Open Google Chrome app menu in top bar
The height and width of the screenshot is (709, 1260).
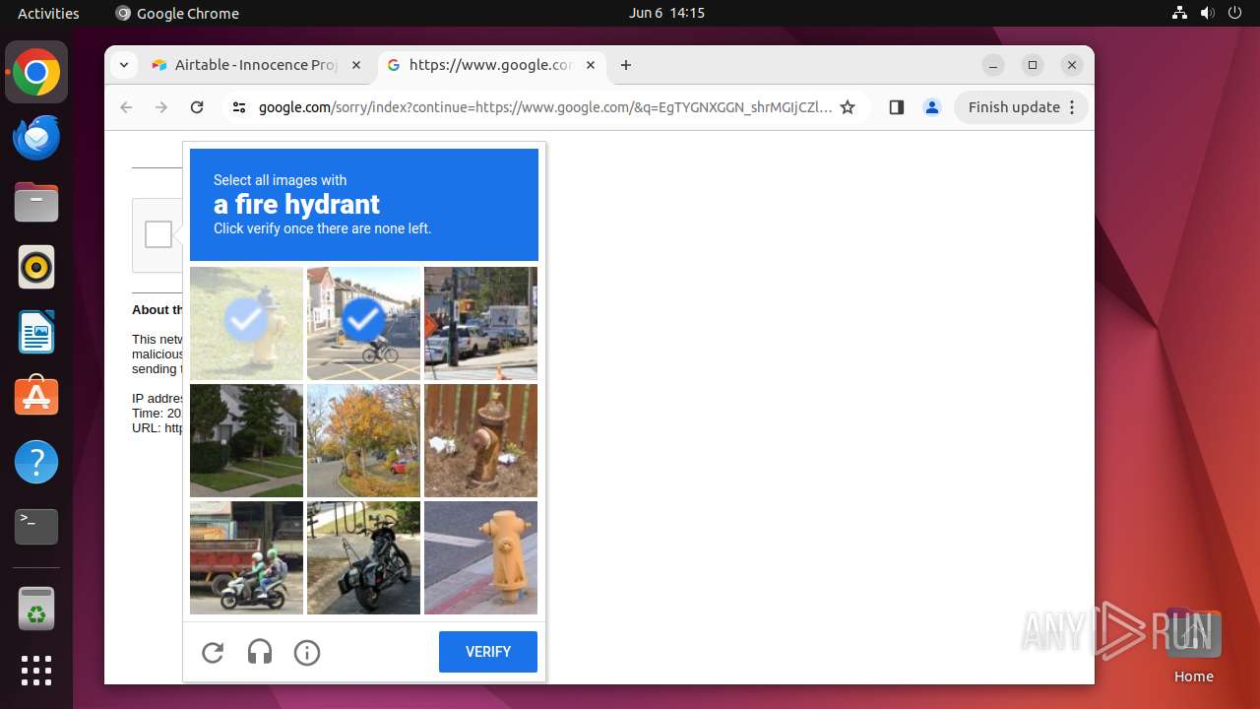tap(177, 13)
